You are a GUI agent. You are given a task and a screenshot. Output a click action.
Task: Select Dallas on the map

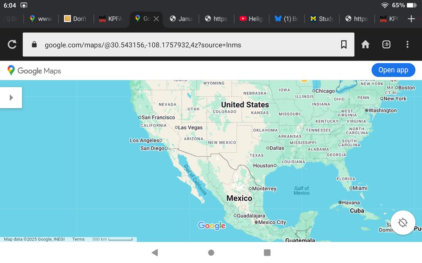(x=275, y=148)
